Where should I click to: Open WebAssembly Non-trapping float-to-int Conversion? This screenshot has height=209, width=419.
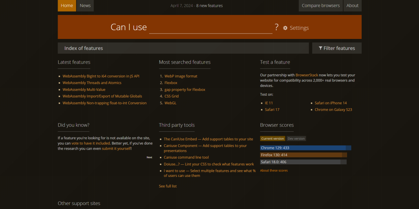[105, 103]
